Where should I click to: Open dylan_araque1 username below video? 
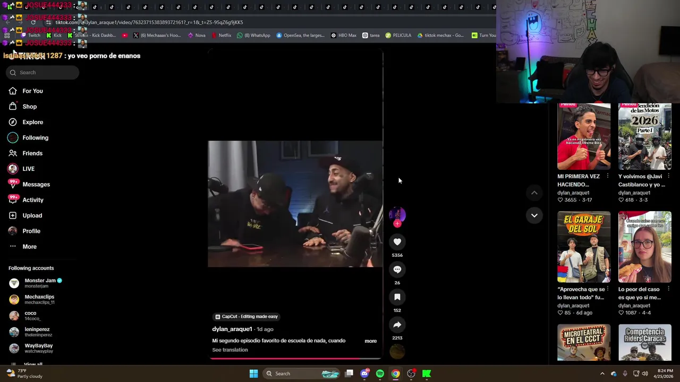pyautogui.click(x=232, y=329)
